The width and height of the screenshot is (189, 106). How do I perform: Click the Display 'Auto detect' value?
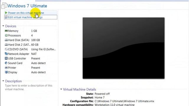click(38, 72)
